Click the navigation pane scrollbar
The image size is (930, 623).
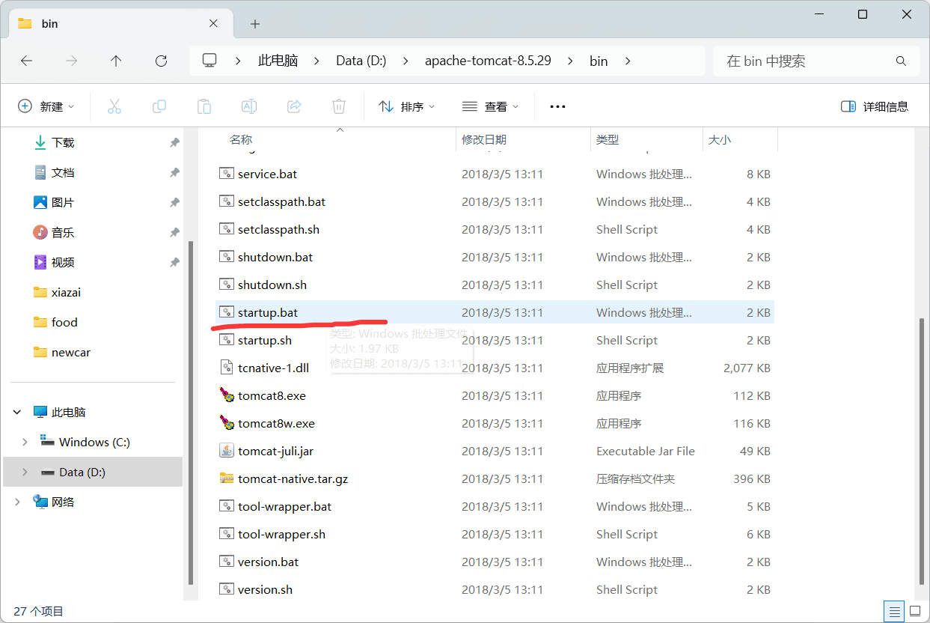192,412
